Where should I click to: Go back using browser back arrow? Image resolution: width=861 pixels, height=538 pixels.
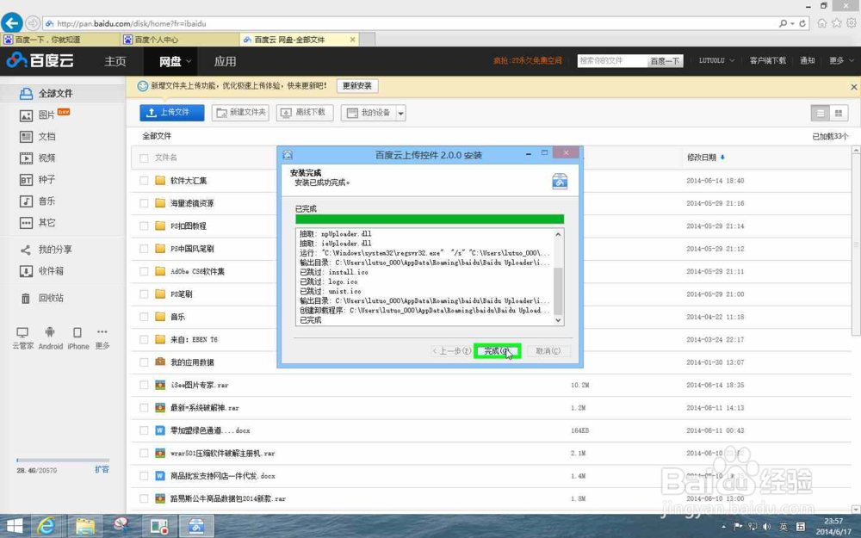point(12,23)
